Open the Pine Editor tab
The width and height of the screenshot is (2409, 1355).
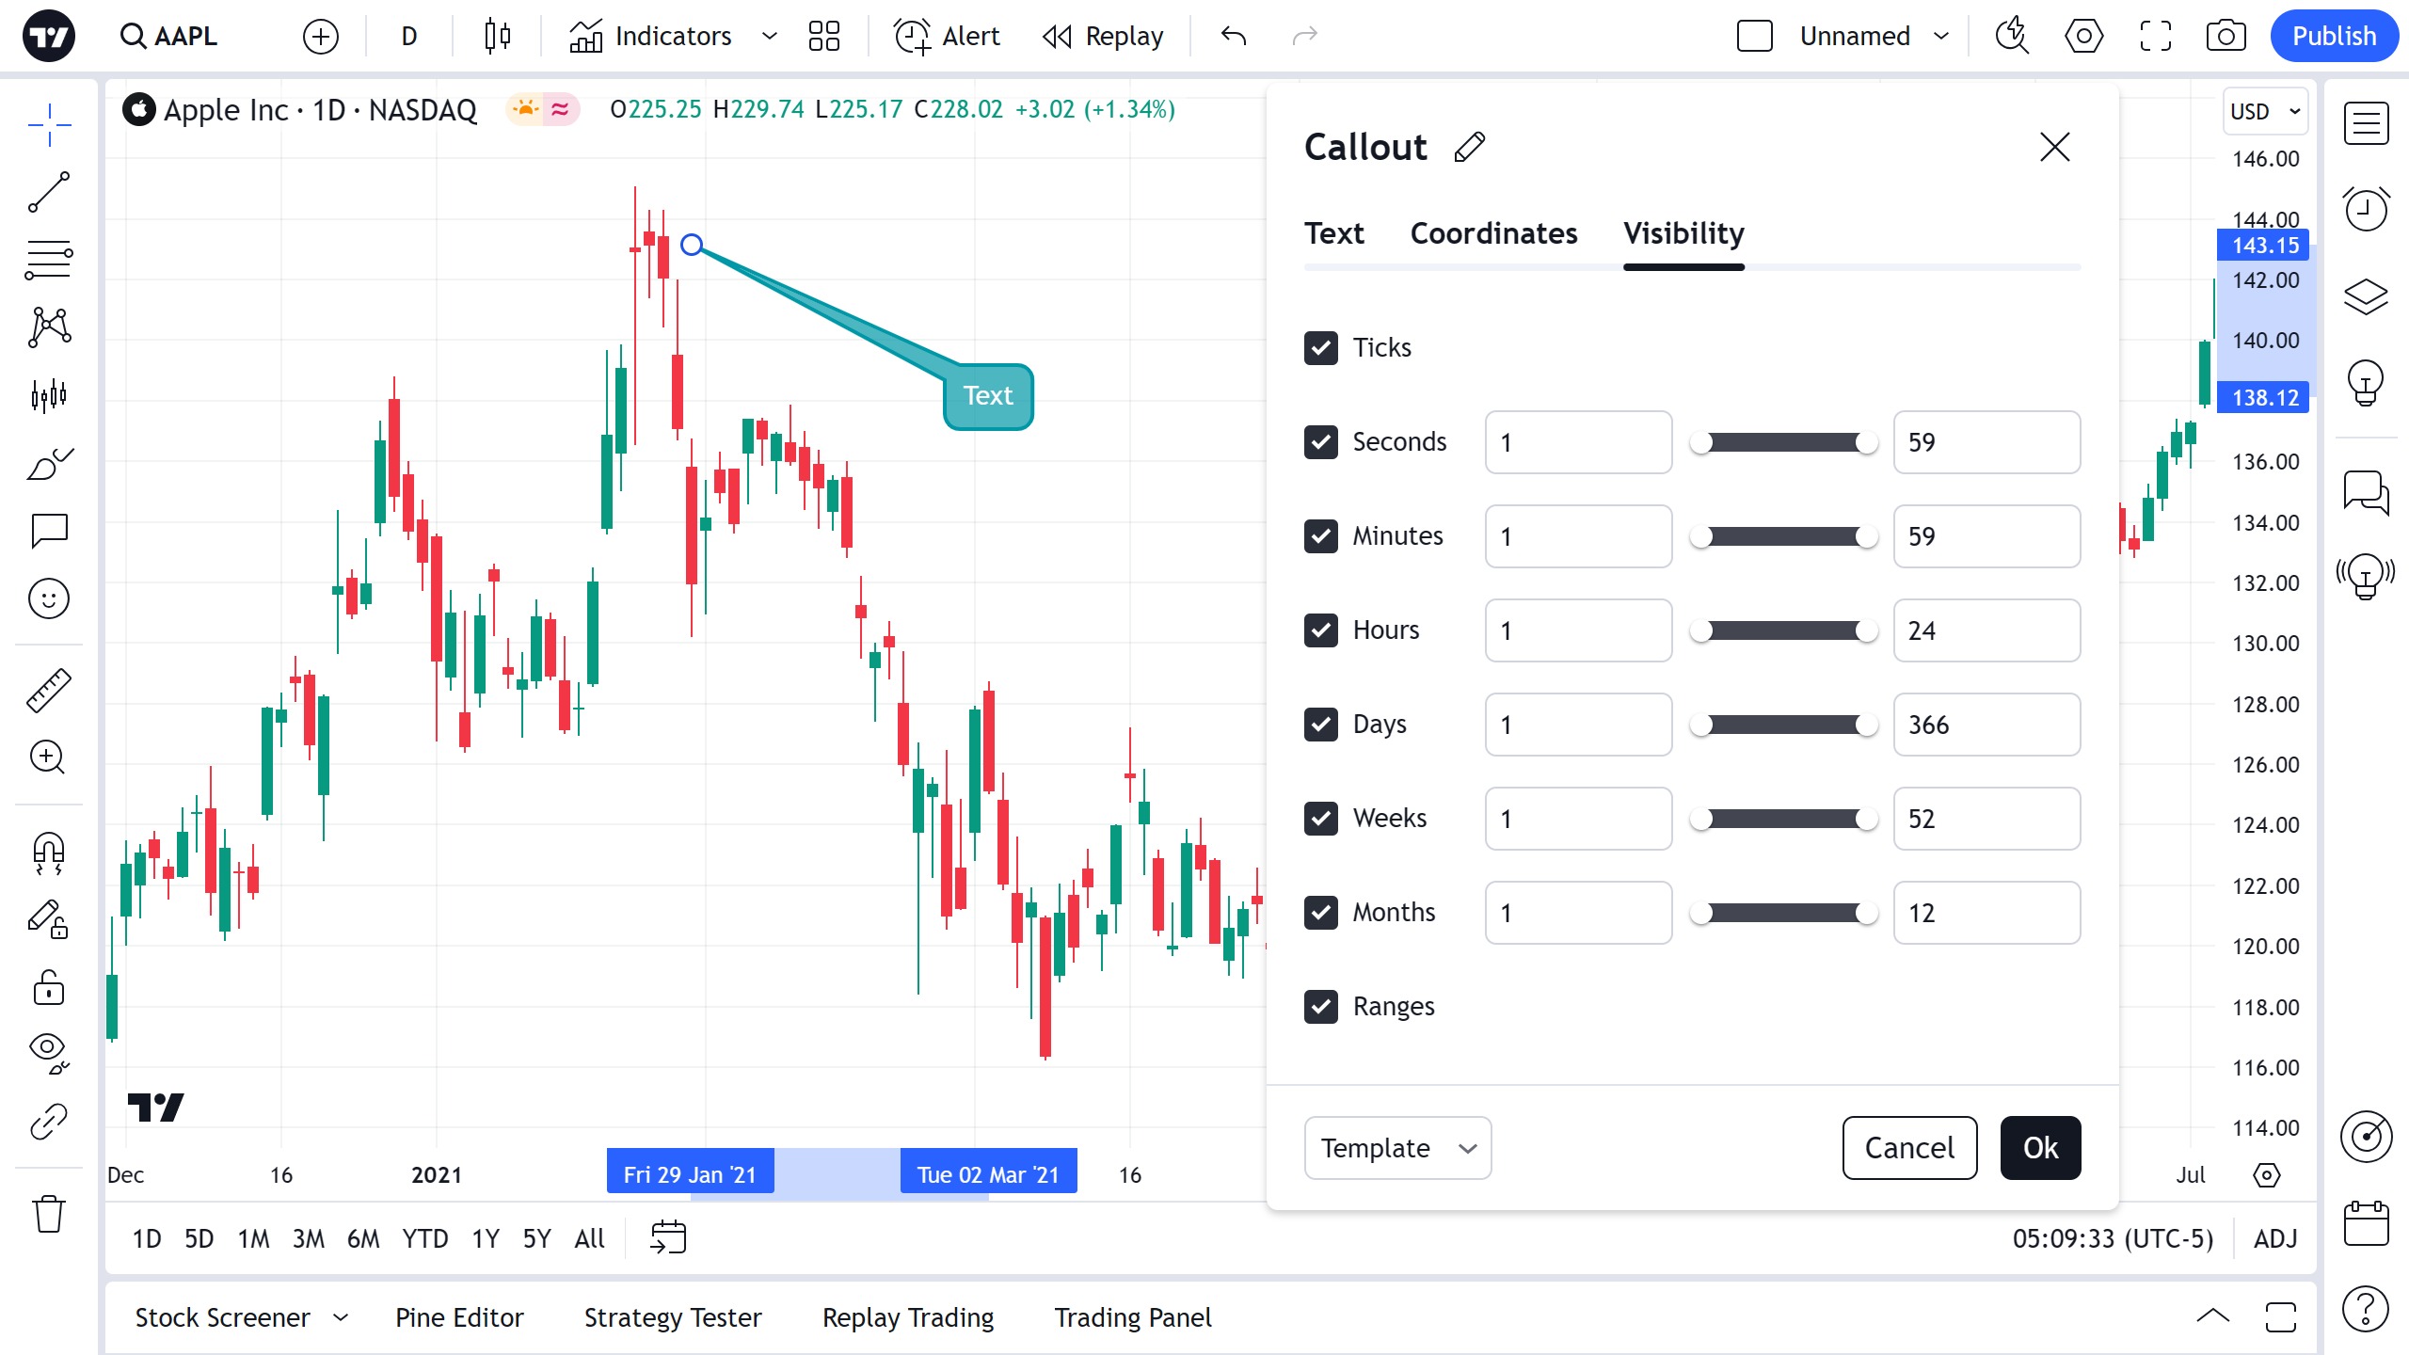tap(459, 1317)
